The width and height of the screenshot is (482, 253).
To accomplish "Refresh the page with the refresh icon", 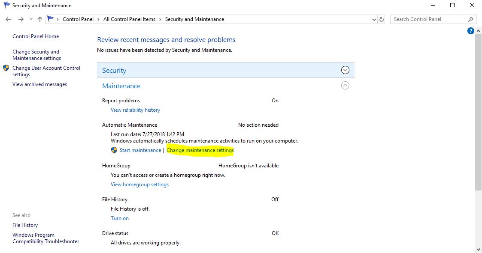I will point(381,19).
